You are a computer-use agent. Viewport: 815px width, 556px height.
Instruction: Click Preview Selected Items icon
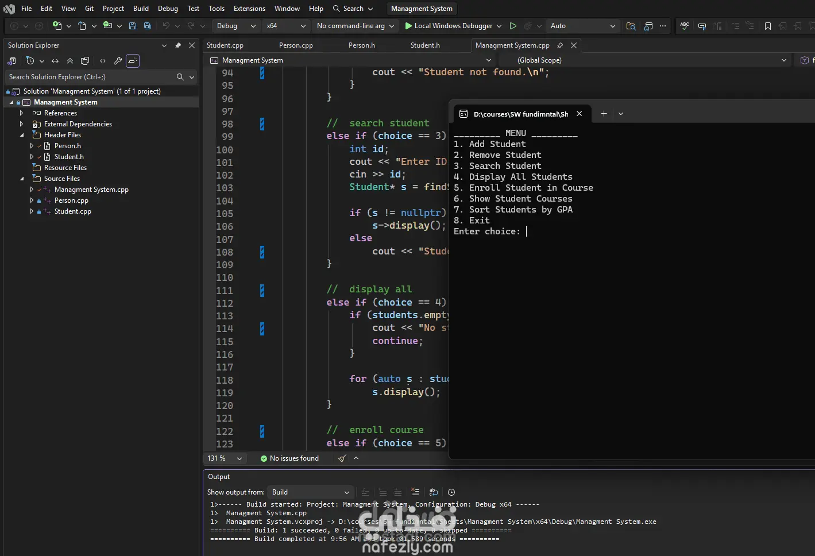[133, 61]
